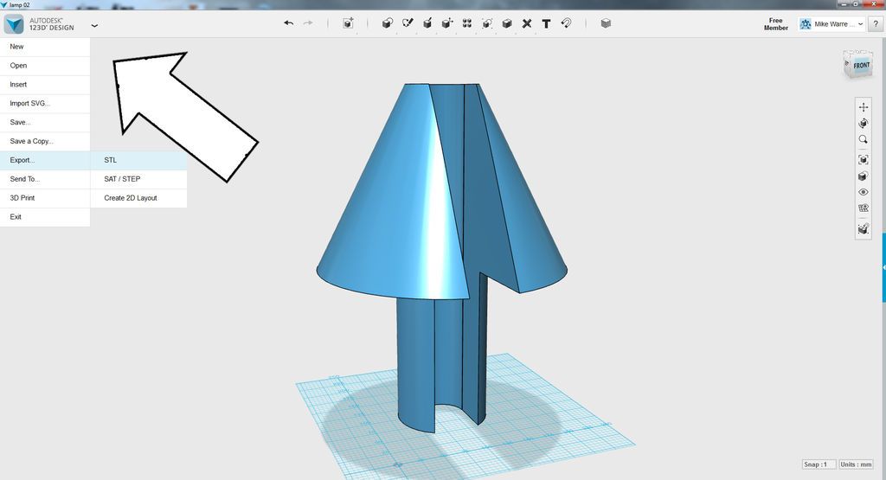Click the question mark Help button
The image size is (886, 480).
(876, 23)
